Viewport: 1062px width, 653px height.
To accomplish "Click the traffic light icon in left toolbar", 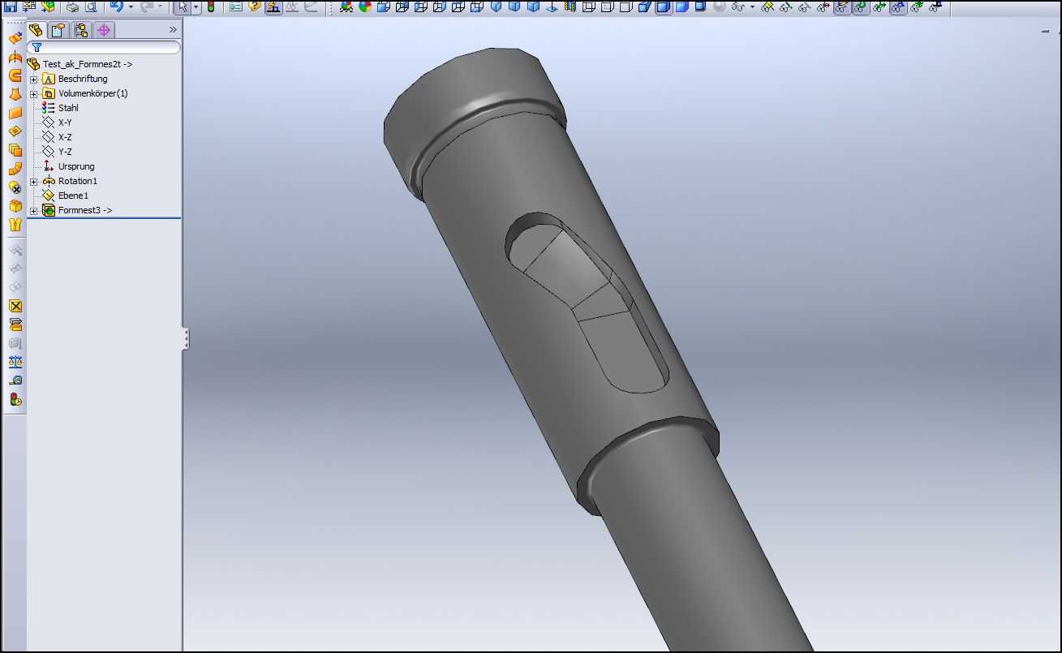I will [x=15, y=399].
